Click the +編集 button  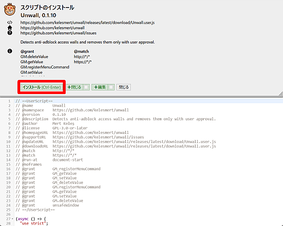(x=100, y=87)
